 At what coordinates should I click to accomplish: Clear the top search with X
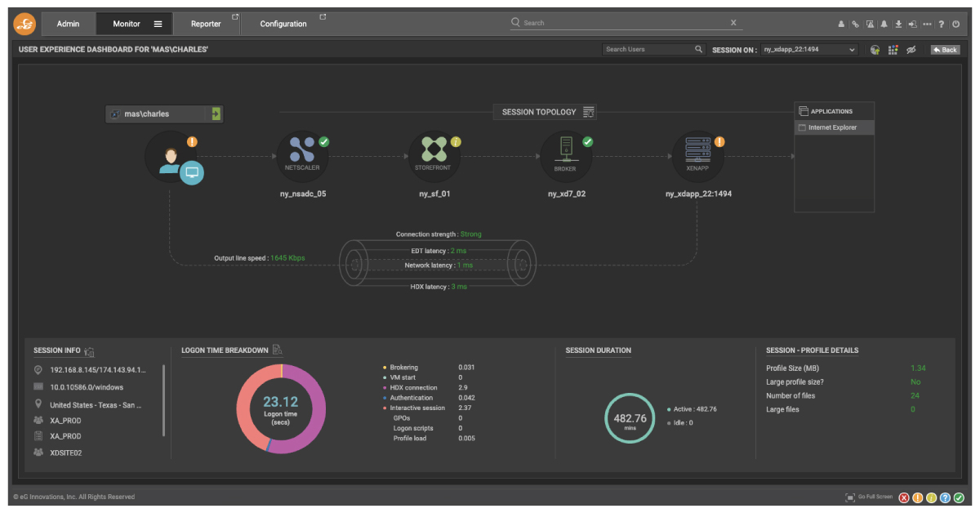click(733, 23)
